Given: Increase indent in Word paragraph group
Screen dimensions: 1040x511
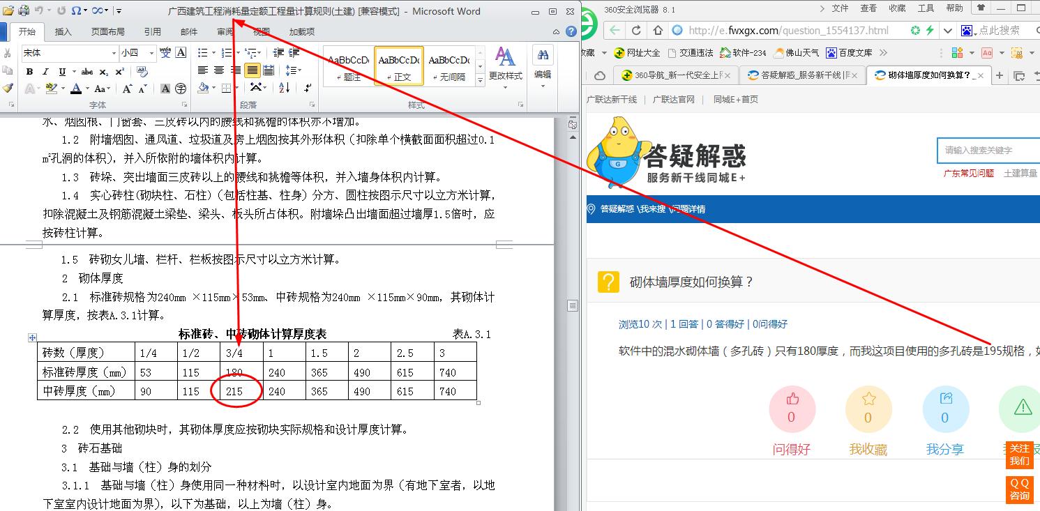Looking at the screenshot, I should point(294,52).
